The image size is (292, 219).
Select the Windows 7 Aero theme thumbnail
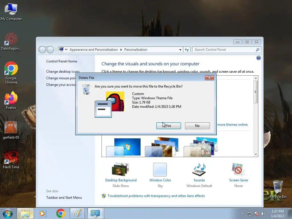[x=123, y=147]
